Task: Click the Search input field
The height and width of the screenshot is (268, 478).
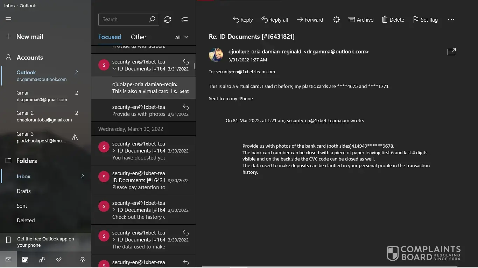Action: click(x=124, y=20)
